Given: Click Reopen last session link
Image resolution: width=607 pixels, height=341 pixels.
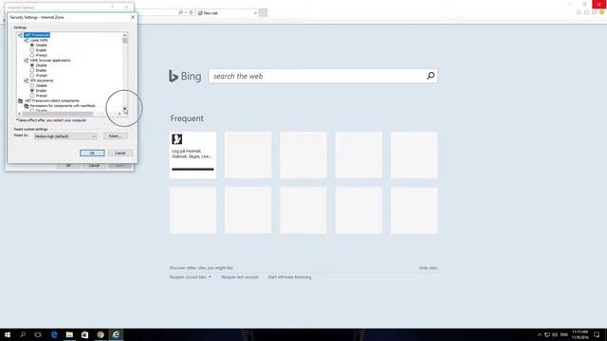Looking at the screenshot, I should tap(240, 278).
